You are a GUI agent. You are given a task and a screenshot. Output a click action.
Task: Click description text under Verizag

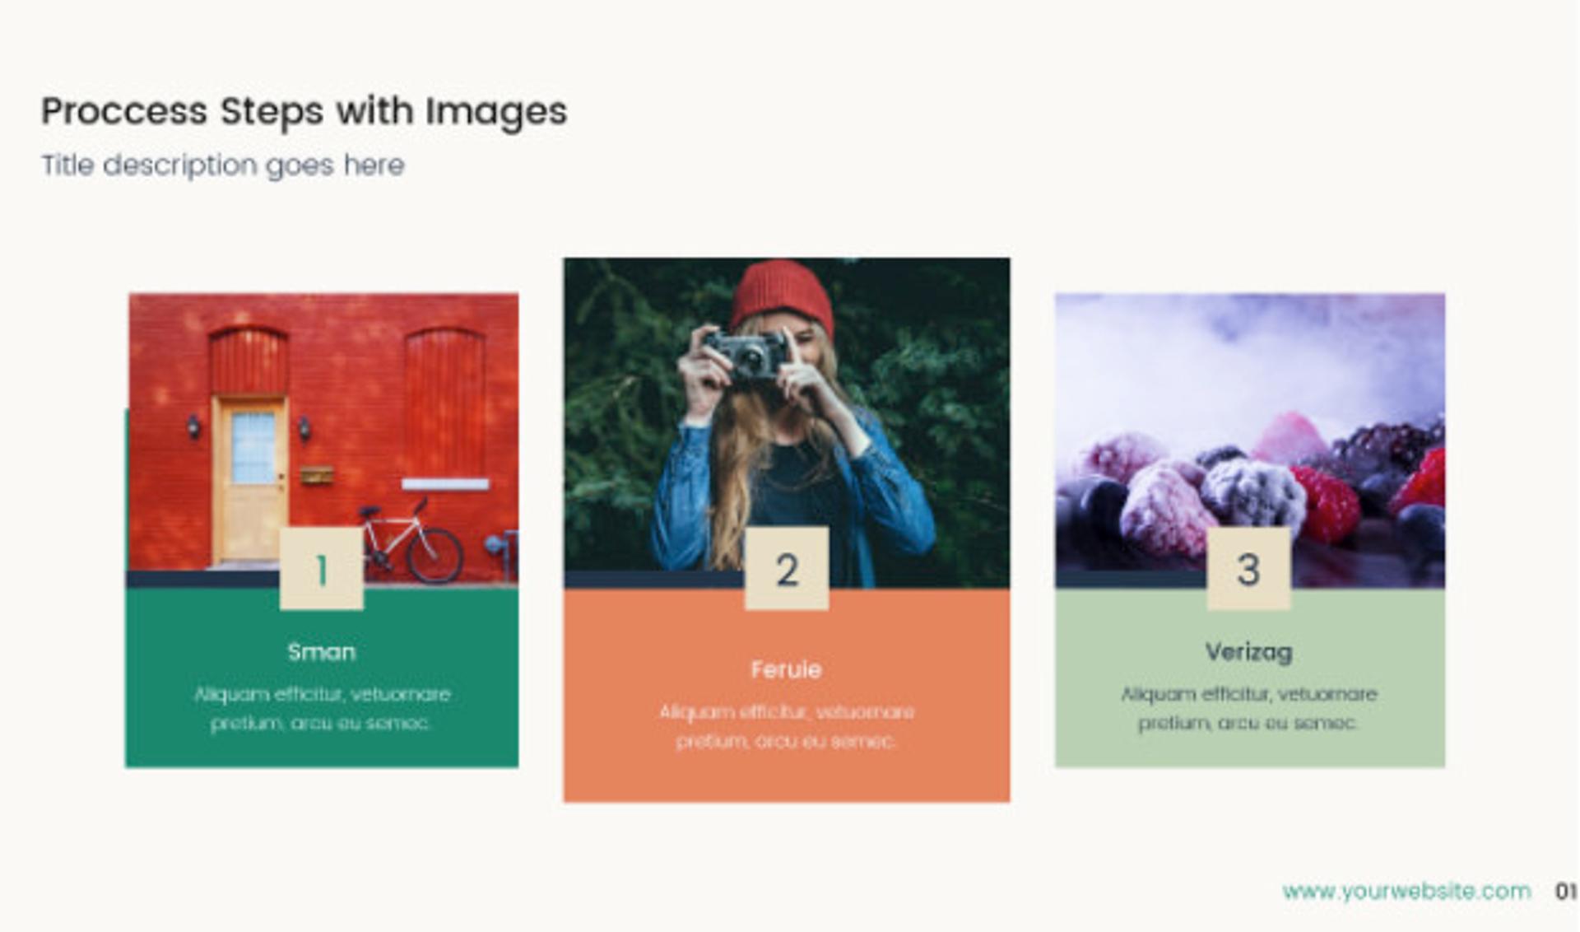pyautogui.click(x=1248, y=709)
